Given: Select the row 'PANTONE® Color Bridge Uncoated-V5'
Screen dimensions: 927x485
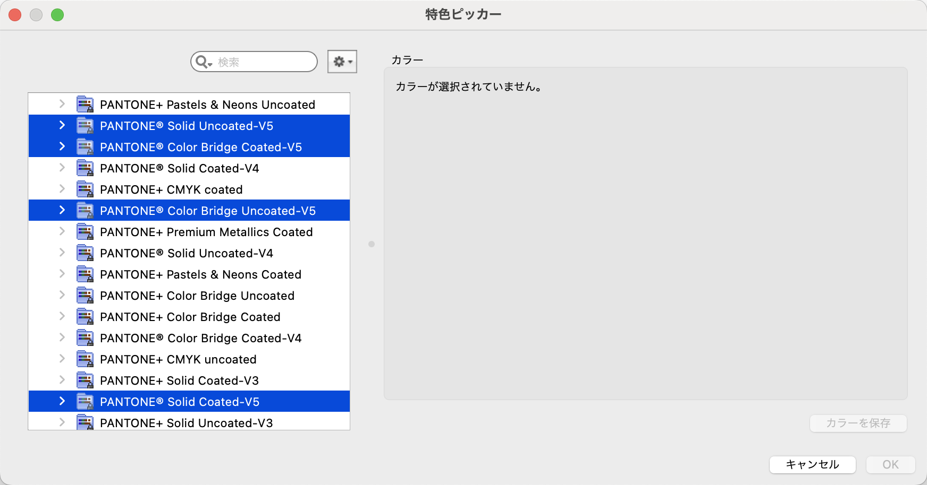Looking at the screenshot, I should [x=189, y=210].
